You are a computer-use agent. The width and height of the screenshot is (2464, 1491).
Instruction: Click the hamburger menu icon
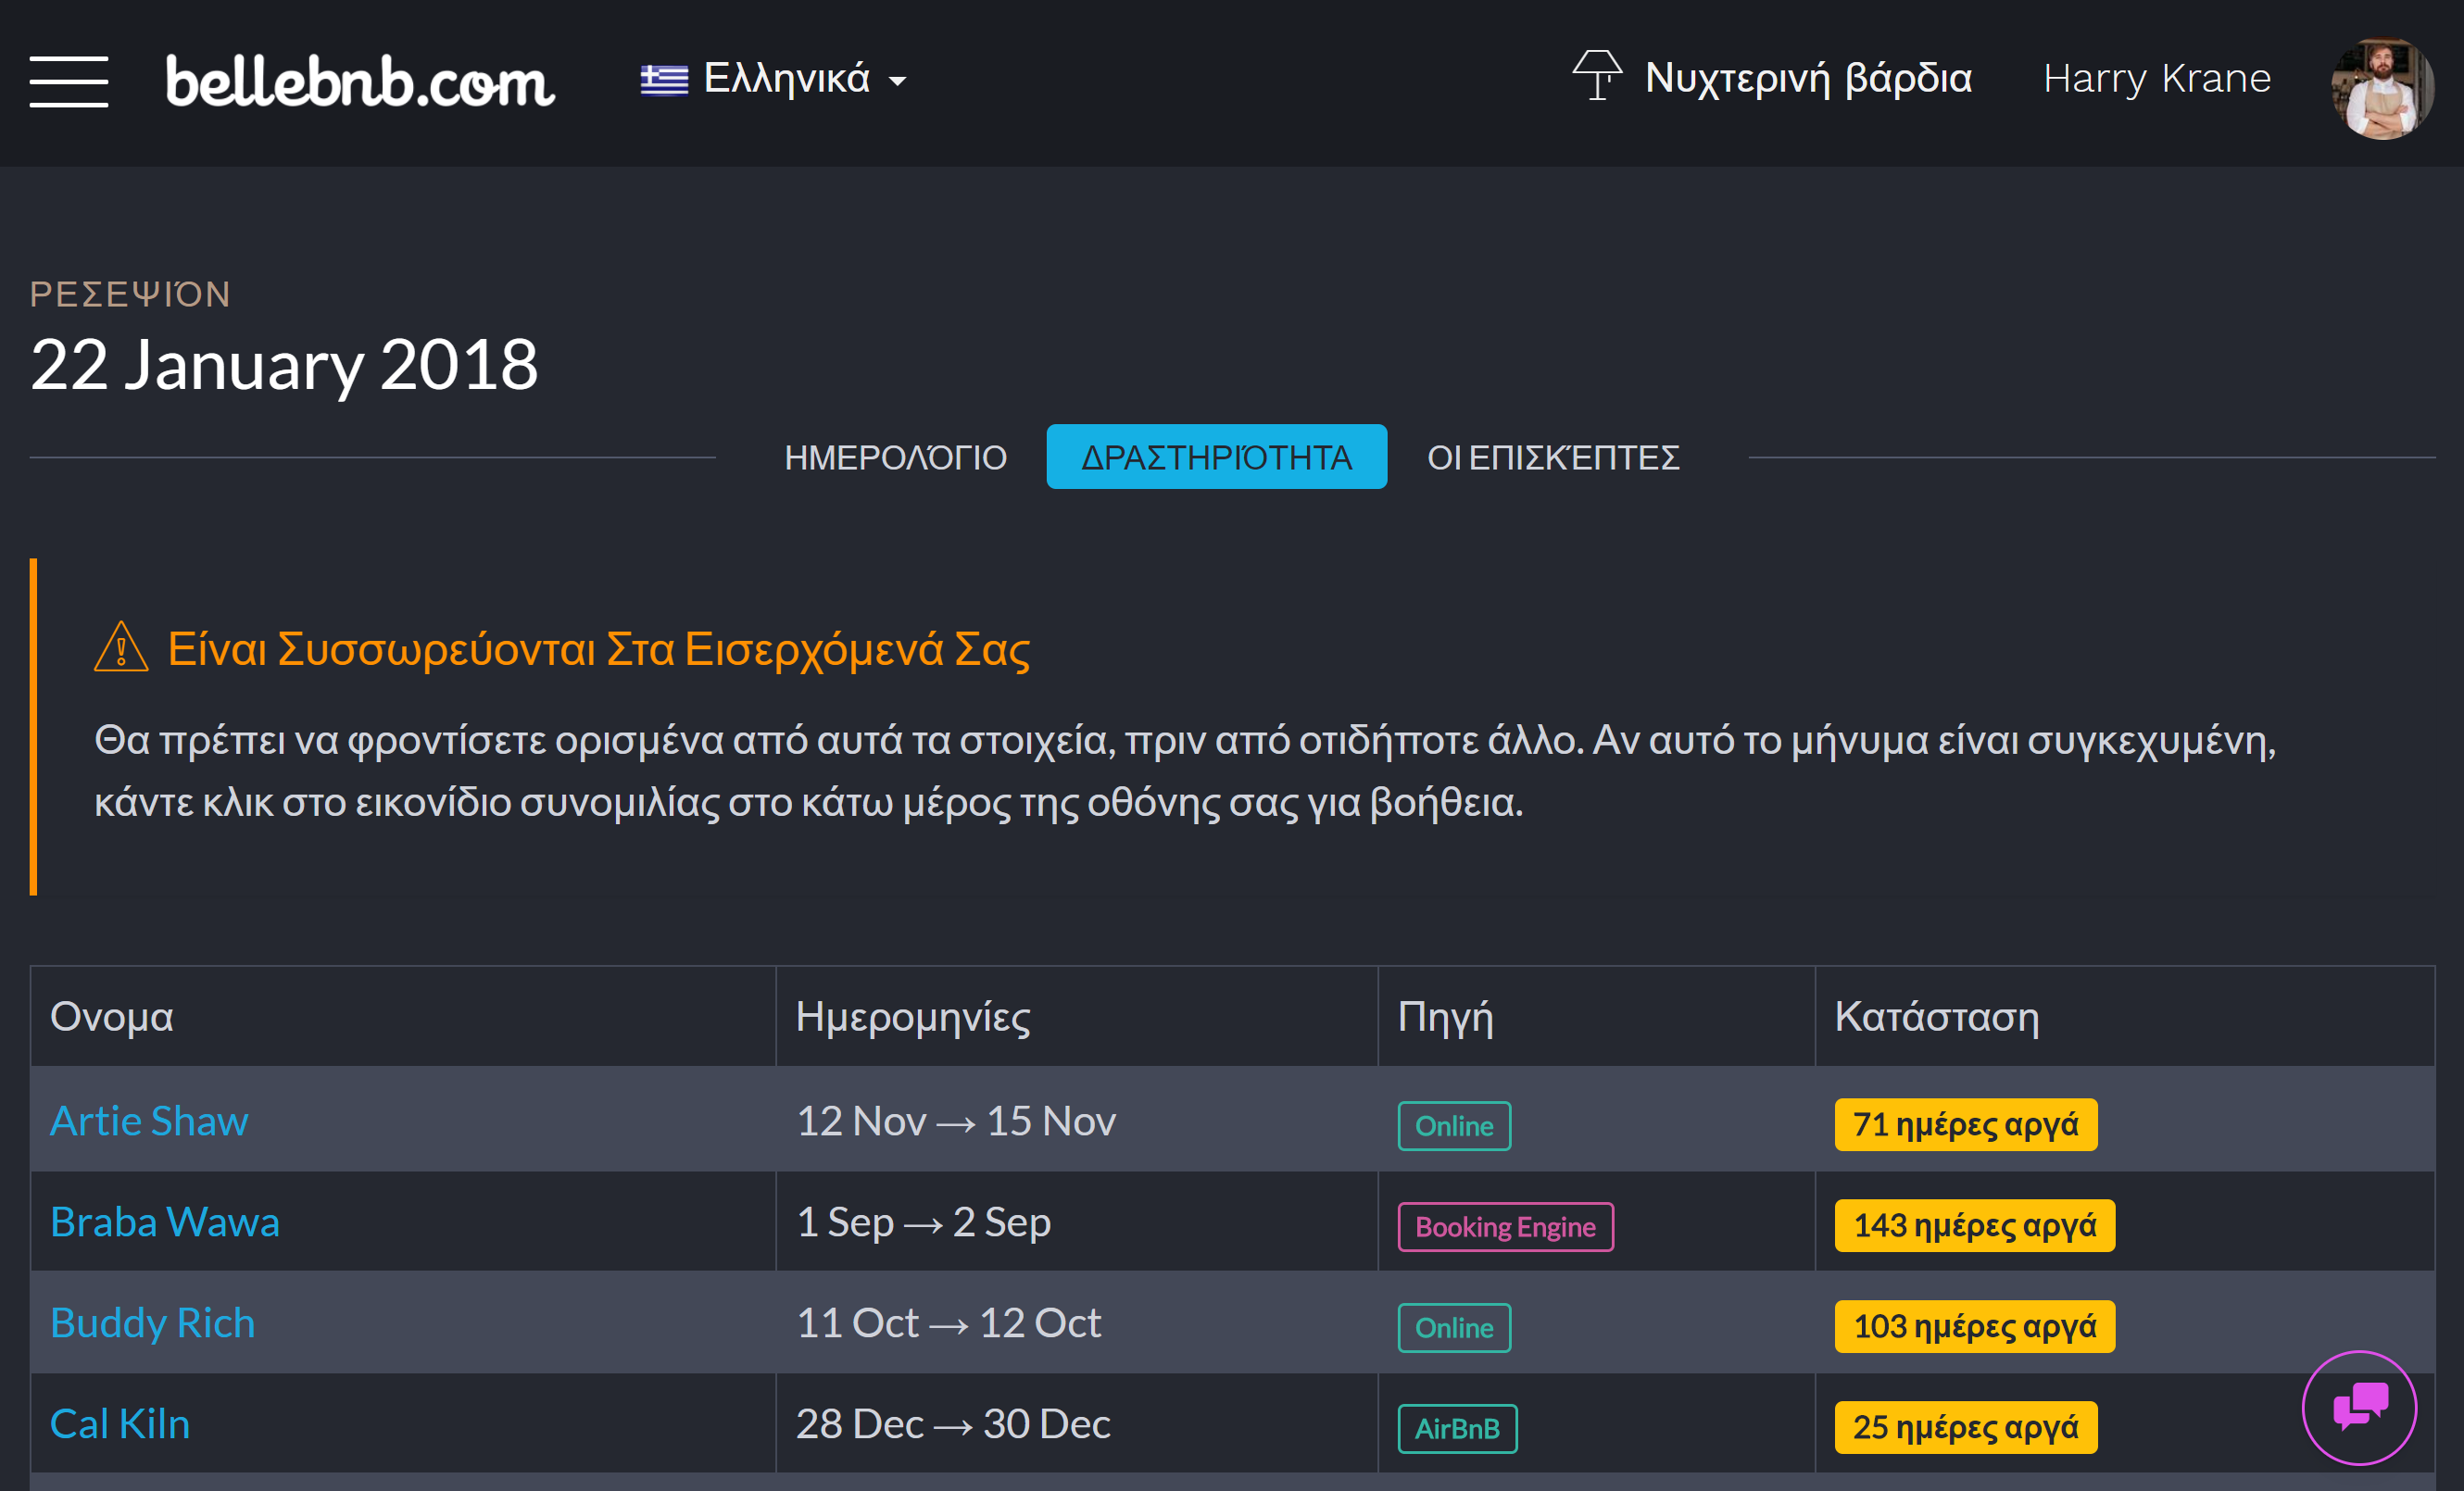(x=70, y=80)
